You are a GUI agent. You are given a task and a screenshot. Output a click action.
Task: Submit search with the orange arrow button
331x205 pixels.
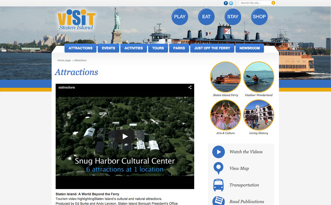coord(273,3)
